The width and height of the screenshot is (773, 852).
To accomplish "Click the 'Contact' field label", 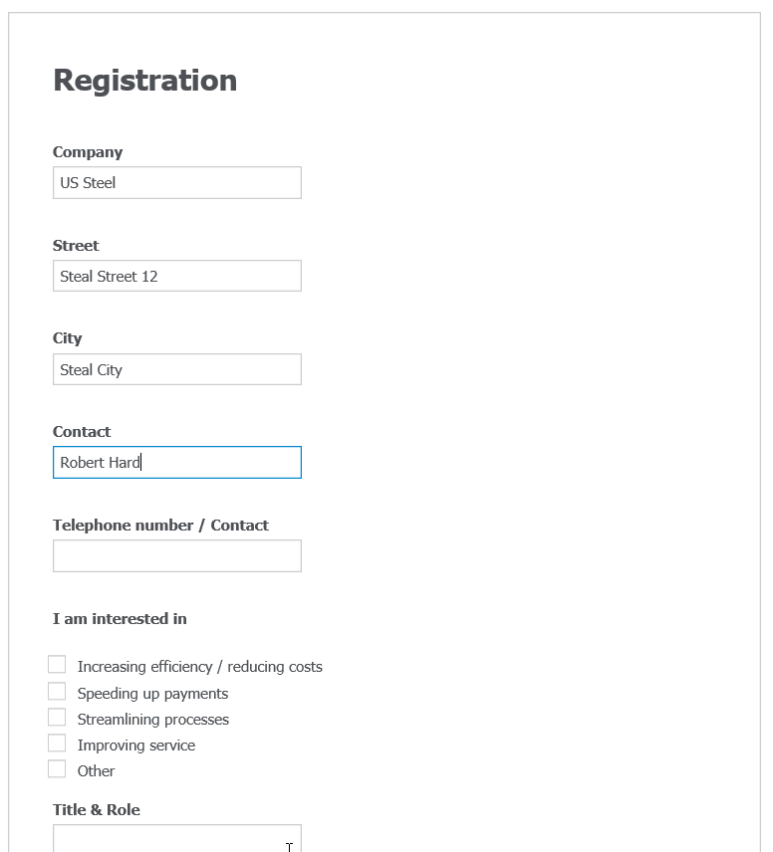I will click(x=82, y=431).
